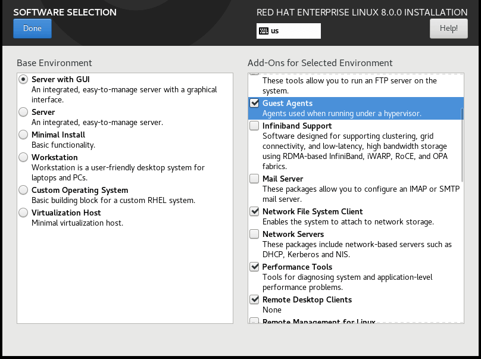Click the keyboard layout icon

pyautogui.click(x=264, y=31)
